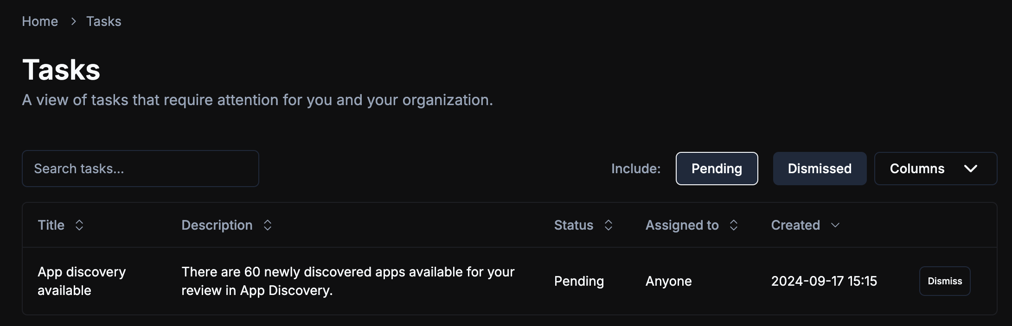Click the 2024-09-17 15:15 created date
Image resolution: width=1012 pixels, height=326 pixels.
tap(824, 281)
